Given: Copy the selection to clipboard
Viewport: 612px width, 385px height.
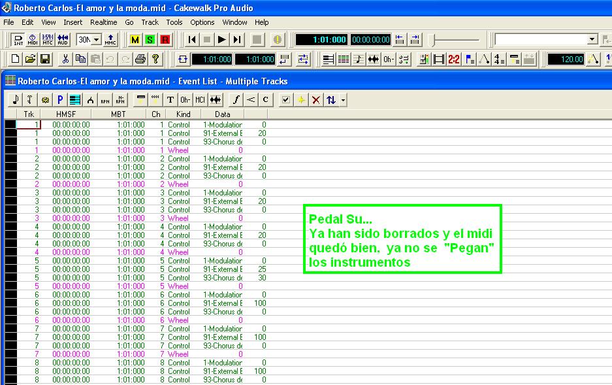Looking at the screenshot, I should pos(80,59).
